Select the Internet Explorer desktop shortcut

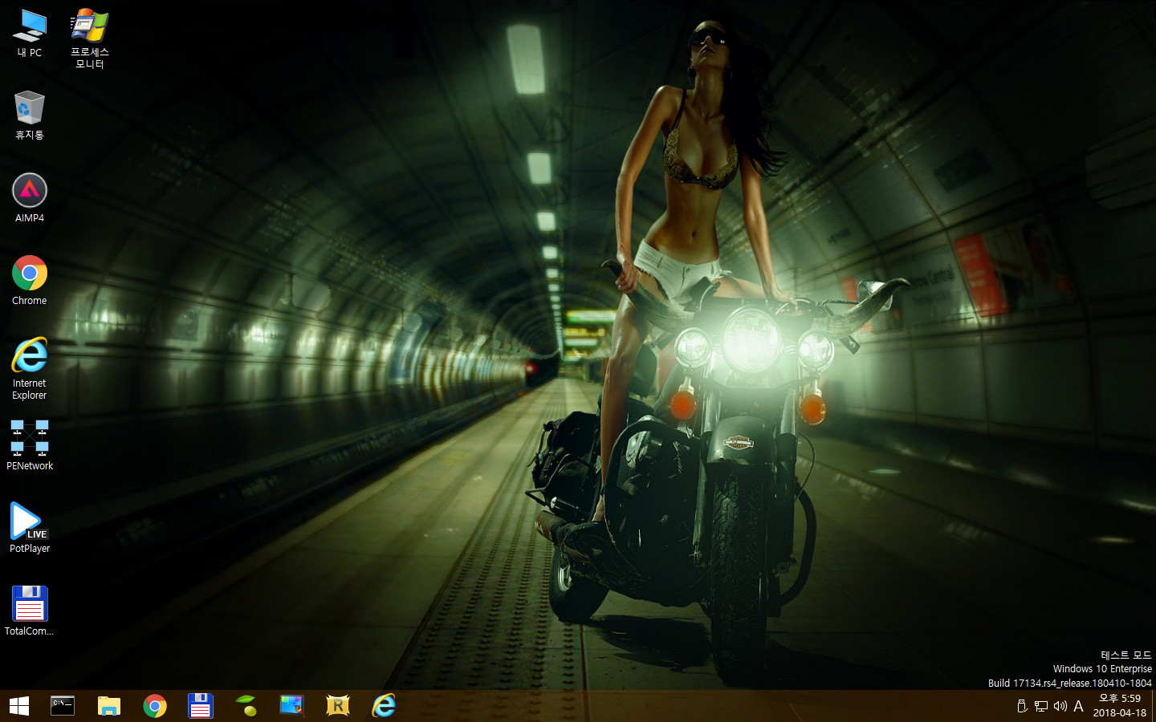[x=30, y=369]
